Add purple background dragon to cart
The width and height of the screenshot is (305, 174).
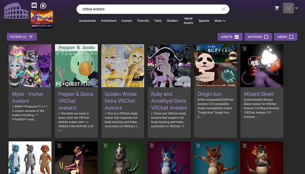click(152, 145)
